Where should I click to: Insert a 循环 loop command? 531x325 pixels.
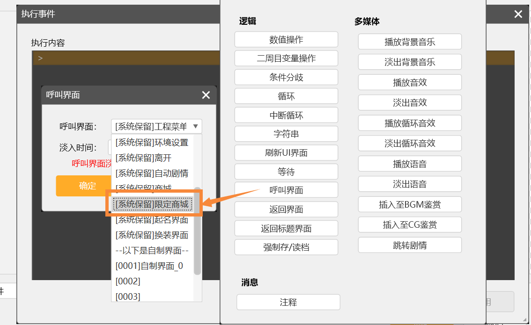286,96
